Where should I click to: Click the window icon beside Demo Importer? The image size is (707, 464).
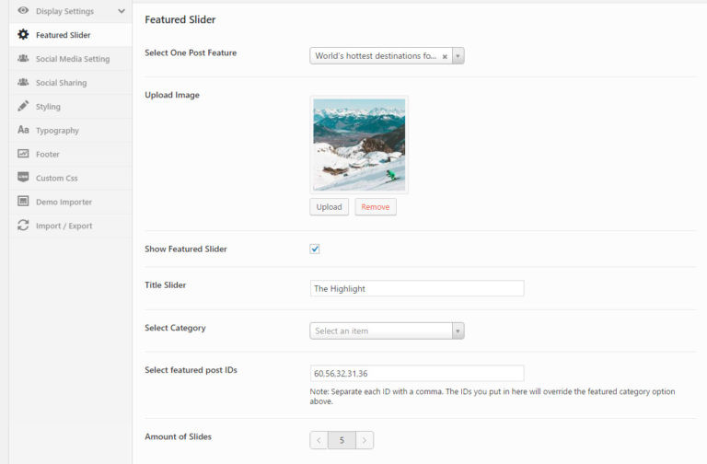tap(23, 201)
